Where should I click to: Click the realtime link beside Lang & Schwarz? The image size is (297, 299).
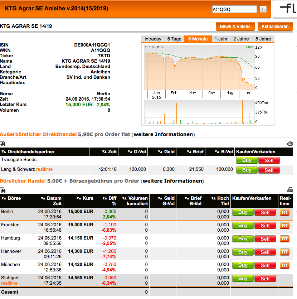pyautogui.click(x=44, y=169)
